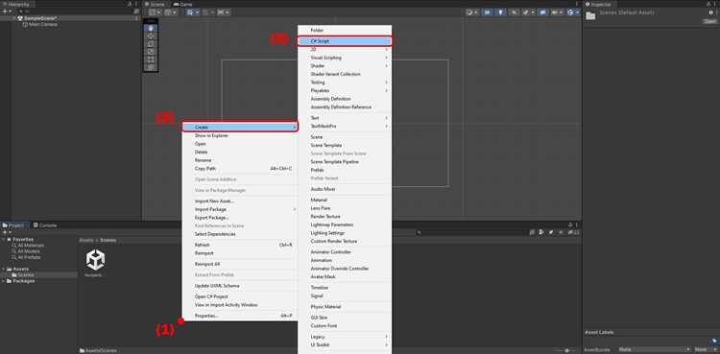The height and width of the screenshot is (354, 720).
Task: Open grid snapping dropdown in Scene toolbar
Action: coord(193,12)
